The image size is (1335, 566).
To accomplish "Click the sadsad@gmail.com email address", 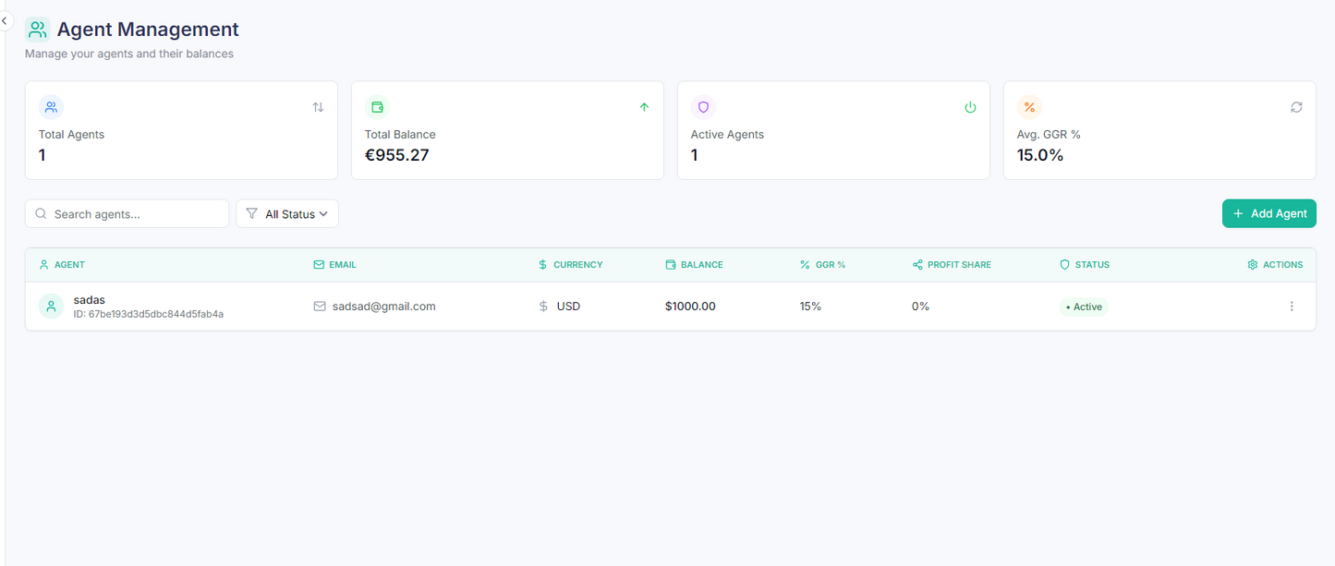I will [383, 307].
